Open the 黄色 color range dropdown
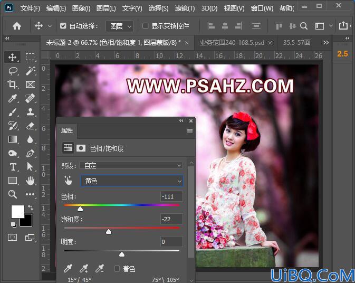355x283 pixels. coord(132,181)
